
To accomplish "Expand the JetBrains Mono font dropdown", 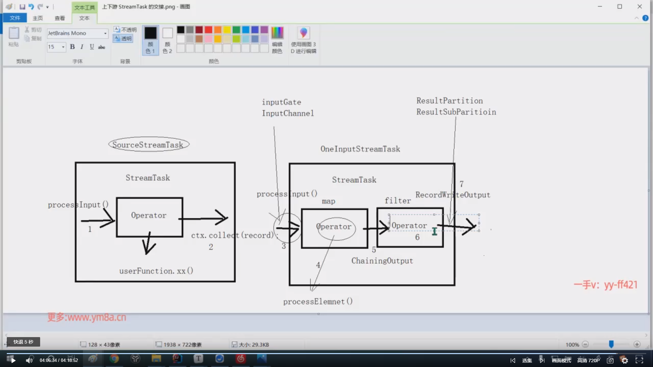I will point(105,33).
